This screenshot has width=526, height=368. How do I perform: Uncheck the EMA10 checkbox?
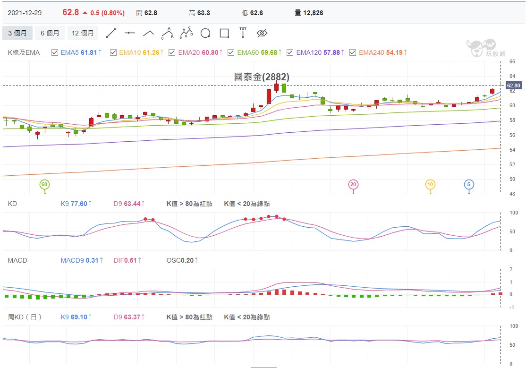point(113,52)
